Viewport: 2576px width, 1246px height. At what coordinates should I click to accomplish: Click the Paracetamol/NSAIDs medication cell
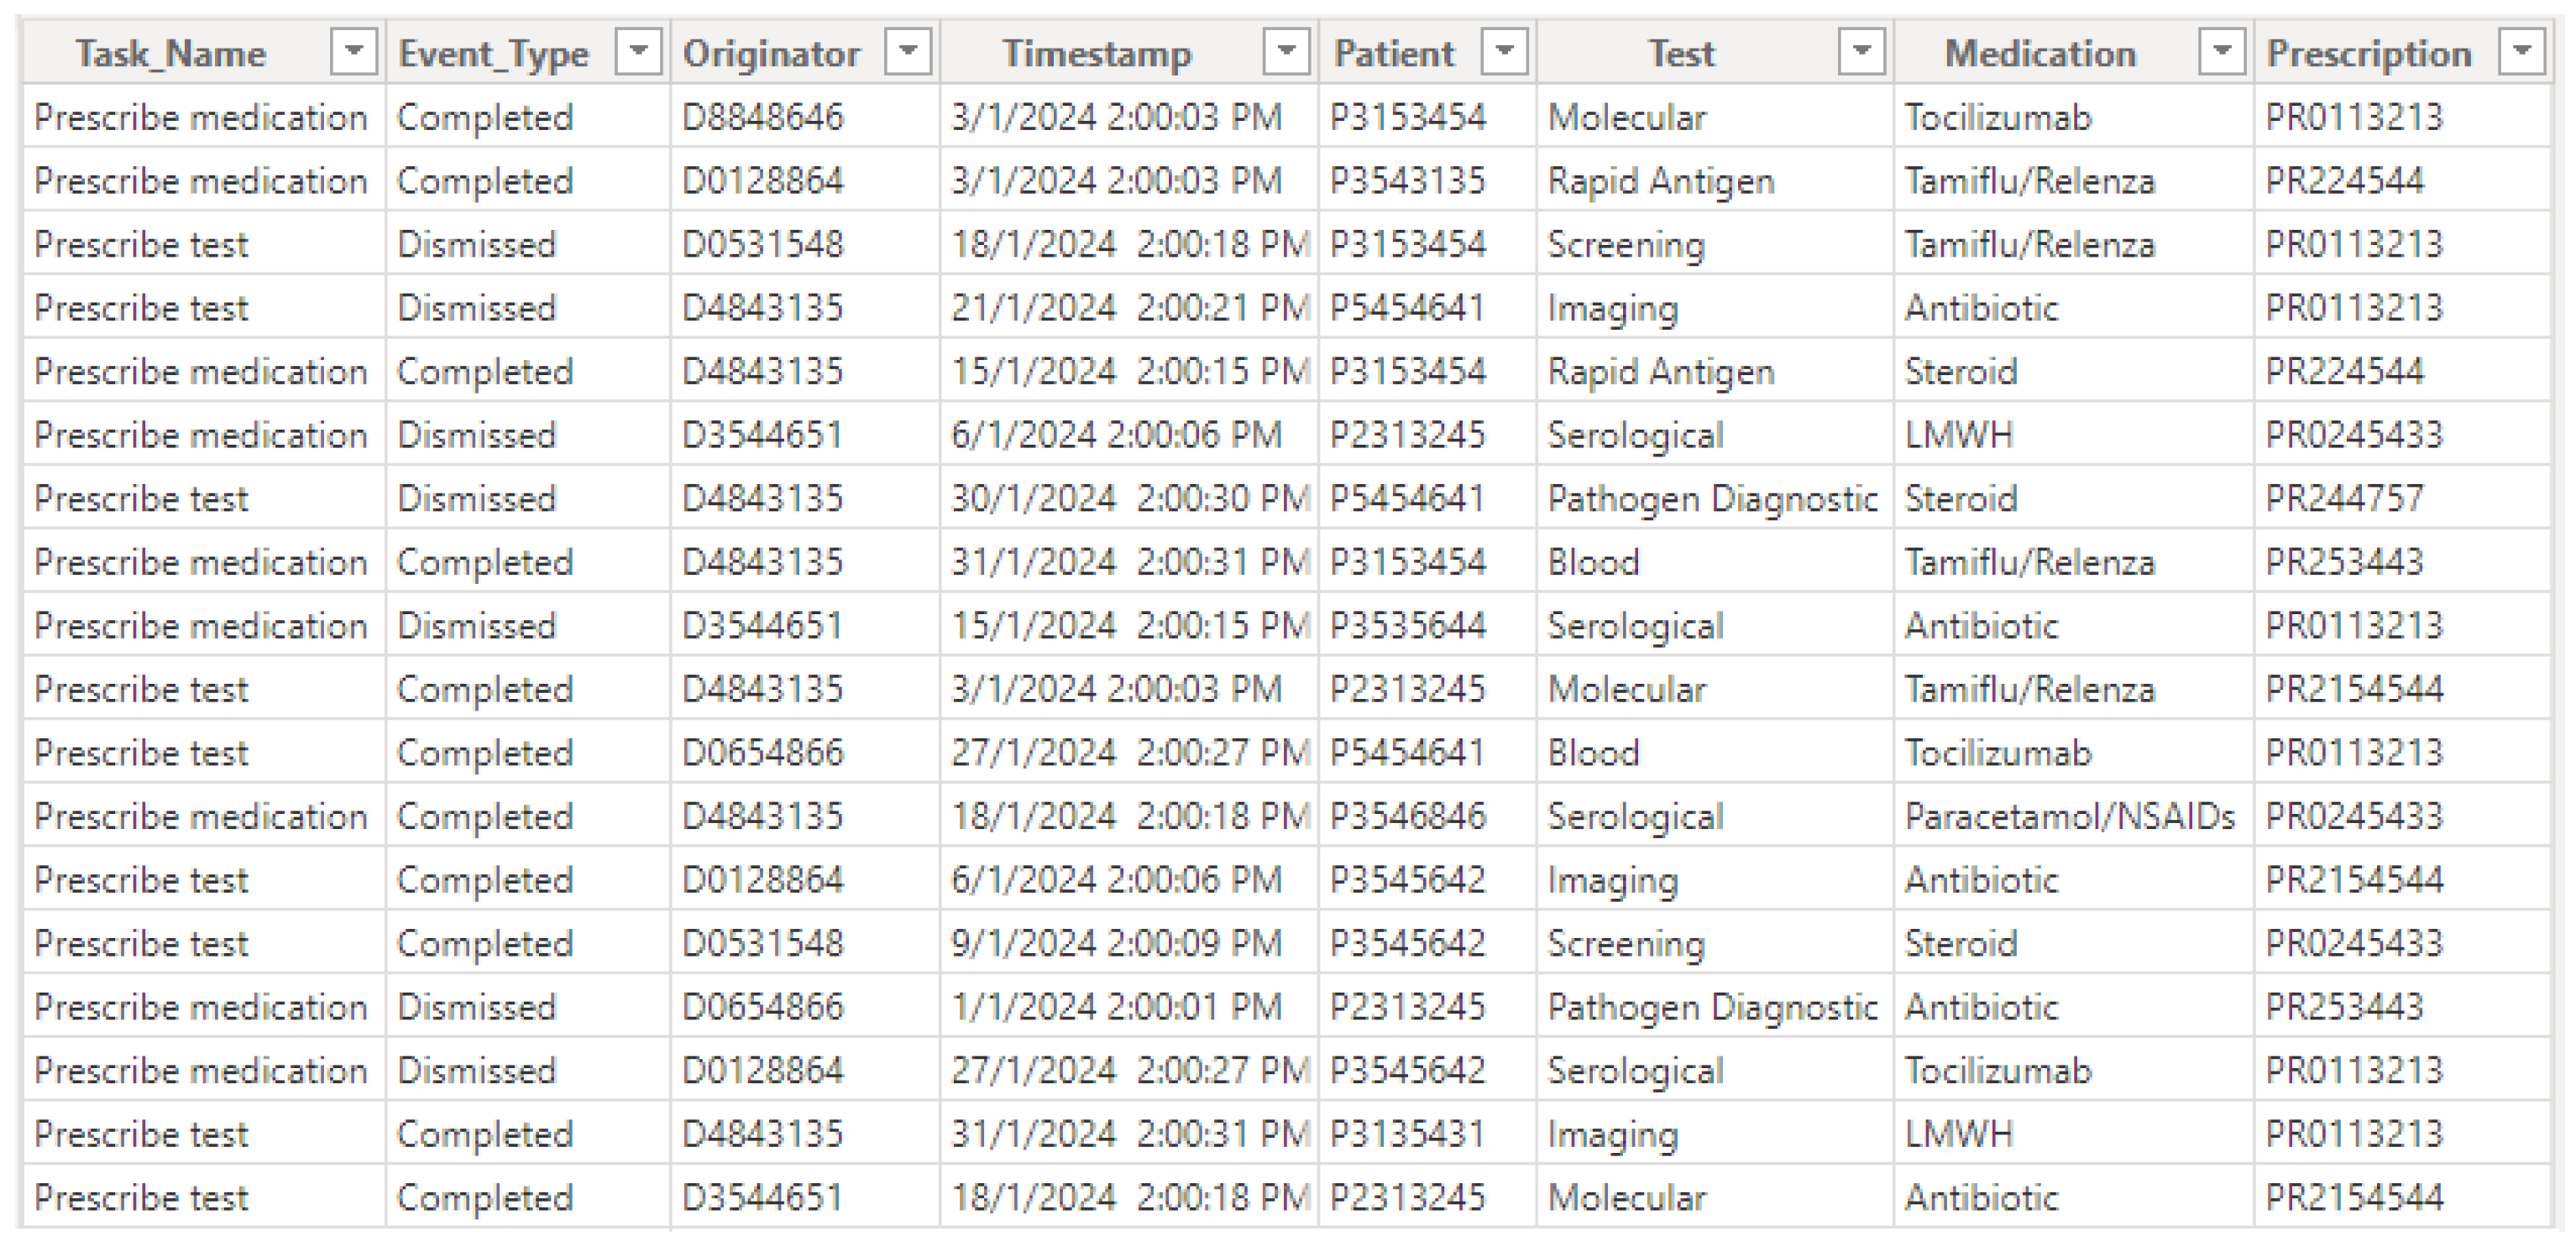tap(2069, 816)
